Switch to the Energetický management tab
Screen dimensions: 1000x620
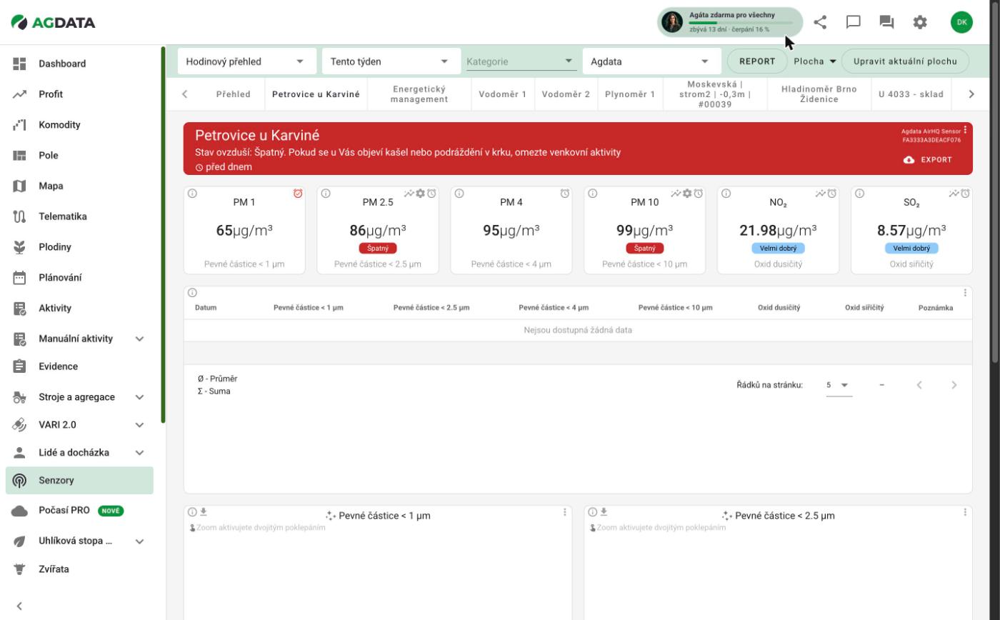click(x=419, y=94)
